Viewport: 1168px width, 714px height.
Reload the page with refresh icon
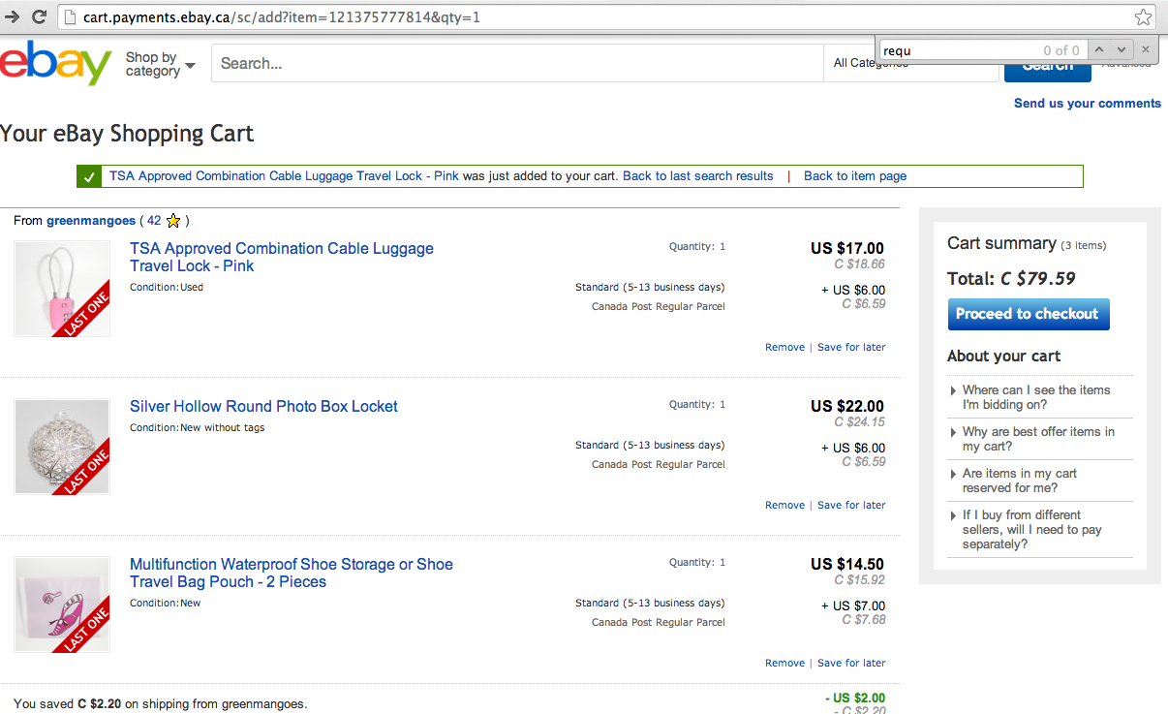point(39,16)
